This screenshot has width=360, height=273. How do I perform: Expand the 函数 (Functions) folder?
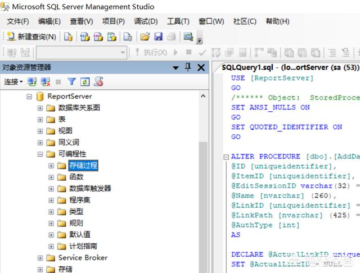51,177
